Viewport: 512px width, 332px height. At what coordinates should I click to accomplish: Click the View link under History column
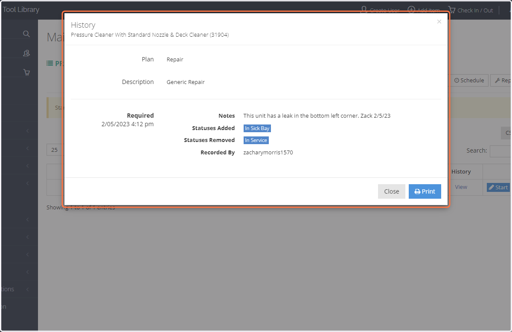point(461,187)
